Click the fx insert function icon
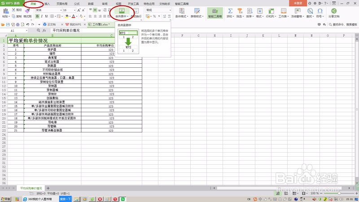The width and height of the screenshot is (359, 202). pos(44,31)
